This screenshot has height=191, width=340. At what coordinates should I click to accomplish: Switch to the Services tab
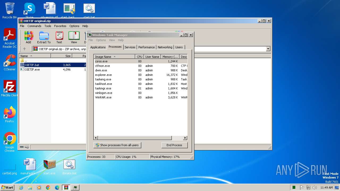pos(130,47)
